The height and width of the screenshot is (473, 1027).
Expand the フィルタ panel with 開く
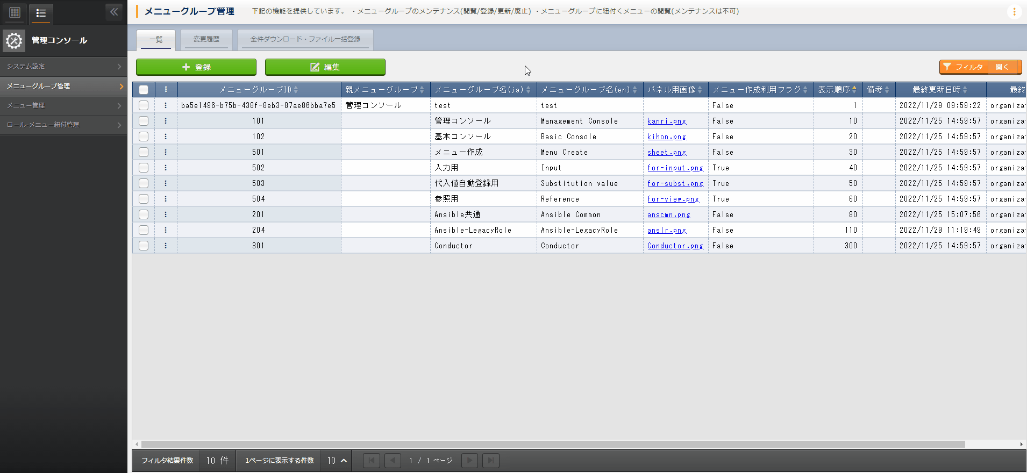(x=1002, y=67)
